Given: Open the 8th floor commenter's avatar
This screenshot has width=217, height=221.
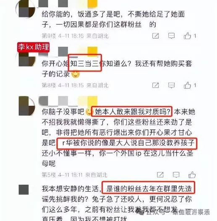Looking at the screenshot, I should [27, 59].
